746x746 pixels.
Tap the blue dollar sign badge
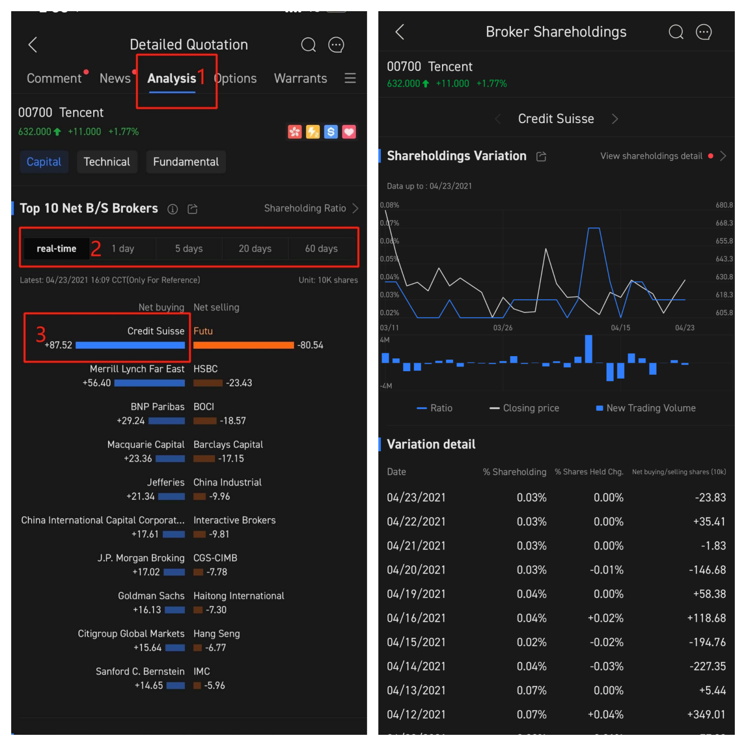coord(331,132)
